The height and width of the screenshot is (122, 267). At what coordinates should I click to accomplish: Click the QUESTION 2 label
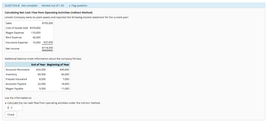coord(12,6)
